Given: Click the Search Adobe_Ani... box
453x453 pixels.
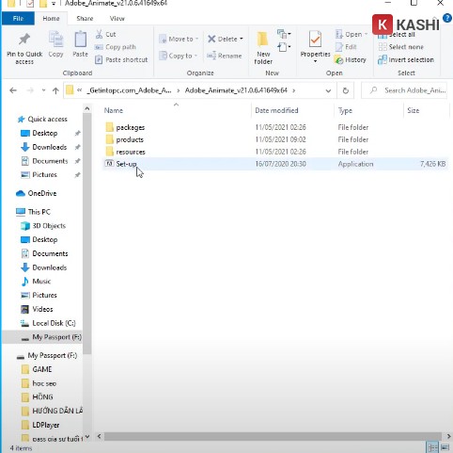Looking at the screenshot, I should click(404, 90).
